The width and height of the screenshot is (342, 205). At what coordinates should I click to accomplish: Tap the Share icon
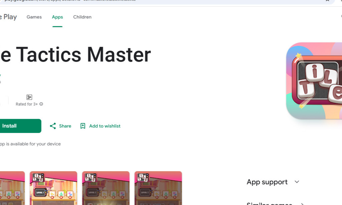53,126
